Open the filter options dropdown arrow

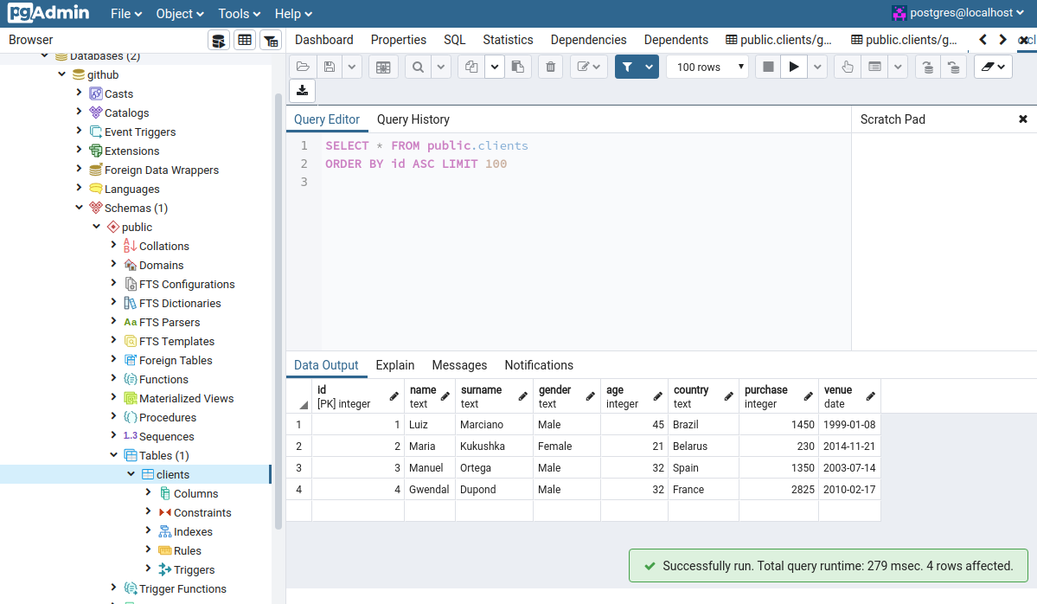(649, 67)
